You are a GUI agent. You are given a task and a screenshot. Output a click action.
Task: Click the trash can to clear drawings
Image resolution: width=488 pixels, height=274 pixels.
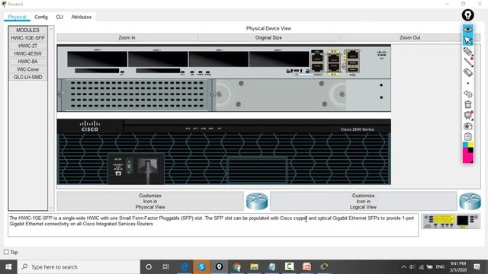click(467, 104)
